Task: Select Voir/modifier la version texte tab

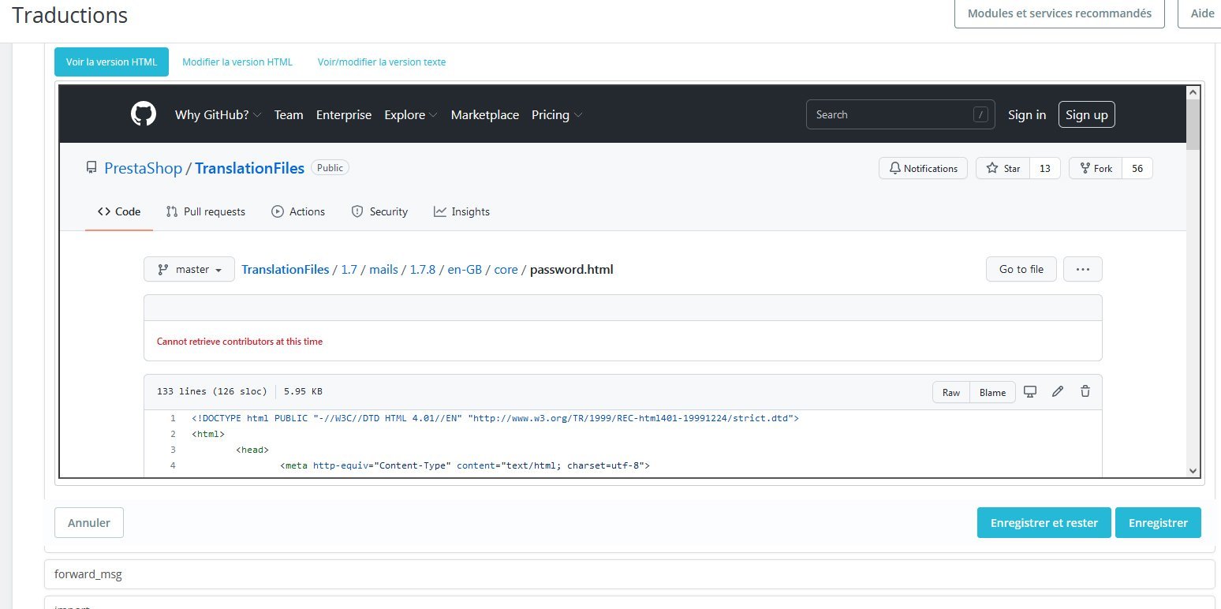Action: point(382,62)
